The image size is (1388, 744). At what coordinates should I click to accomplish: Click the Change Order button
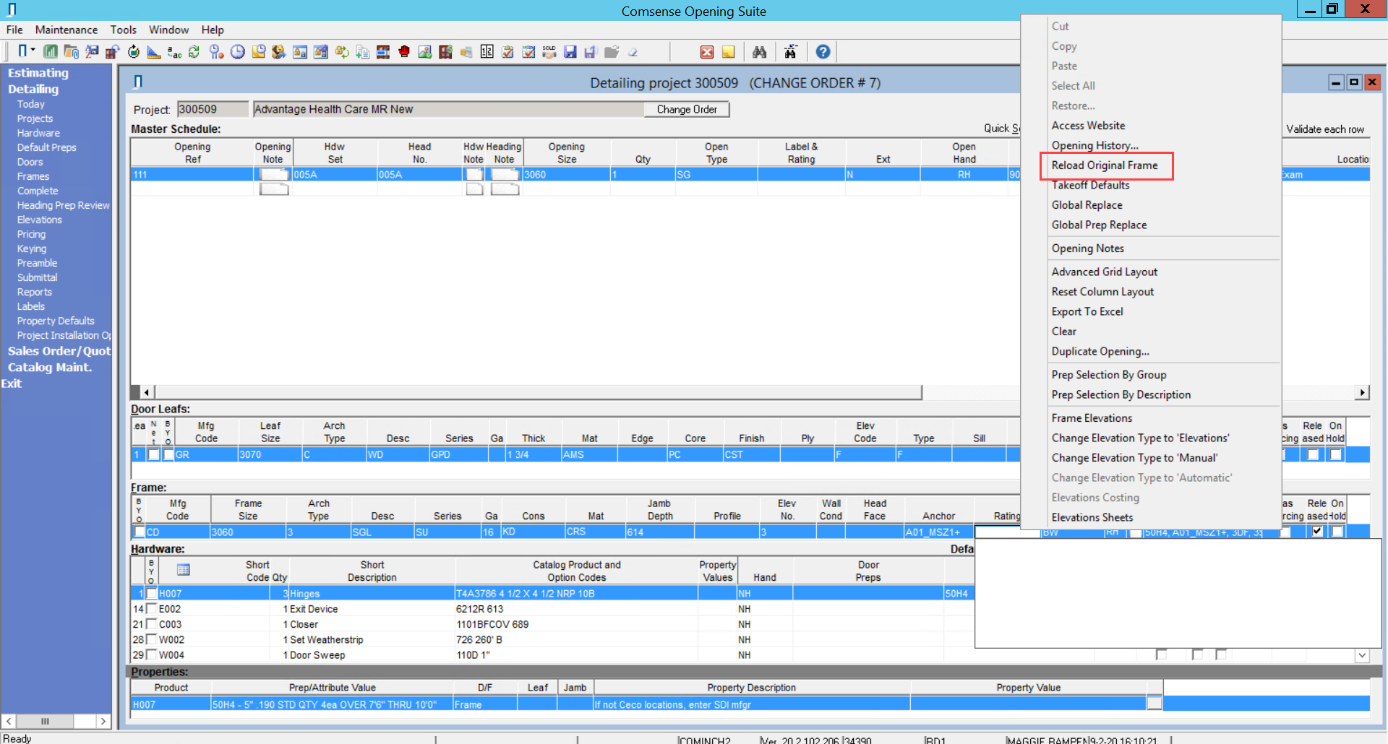tap(687, 109)
